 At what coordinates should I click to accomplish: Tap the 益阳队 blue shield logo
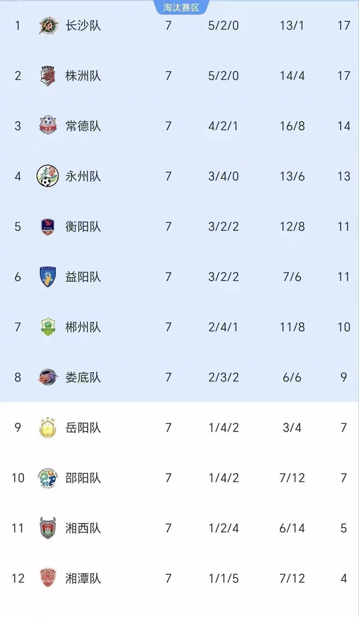point(48,277)
